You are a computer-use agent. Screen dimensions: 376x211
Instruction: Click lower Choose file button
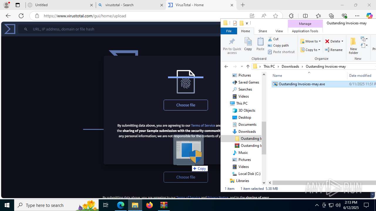(186, 177)
